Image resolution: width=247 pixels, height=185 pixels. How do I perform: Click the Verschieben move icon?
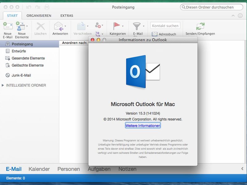coord(82,26)
